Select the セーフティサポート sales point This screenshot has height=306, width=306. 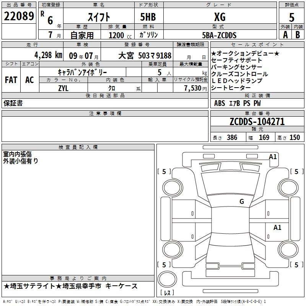236,60
